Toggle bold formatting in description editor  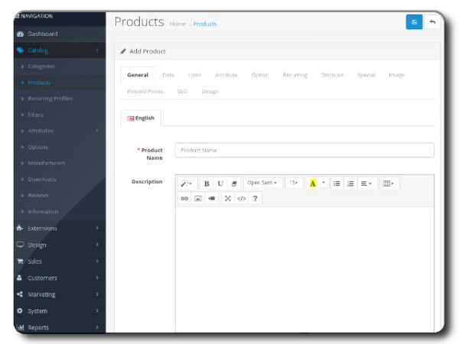click(207, 183)
